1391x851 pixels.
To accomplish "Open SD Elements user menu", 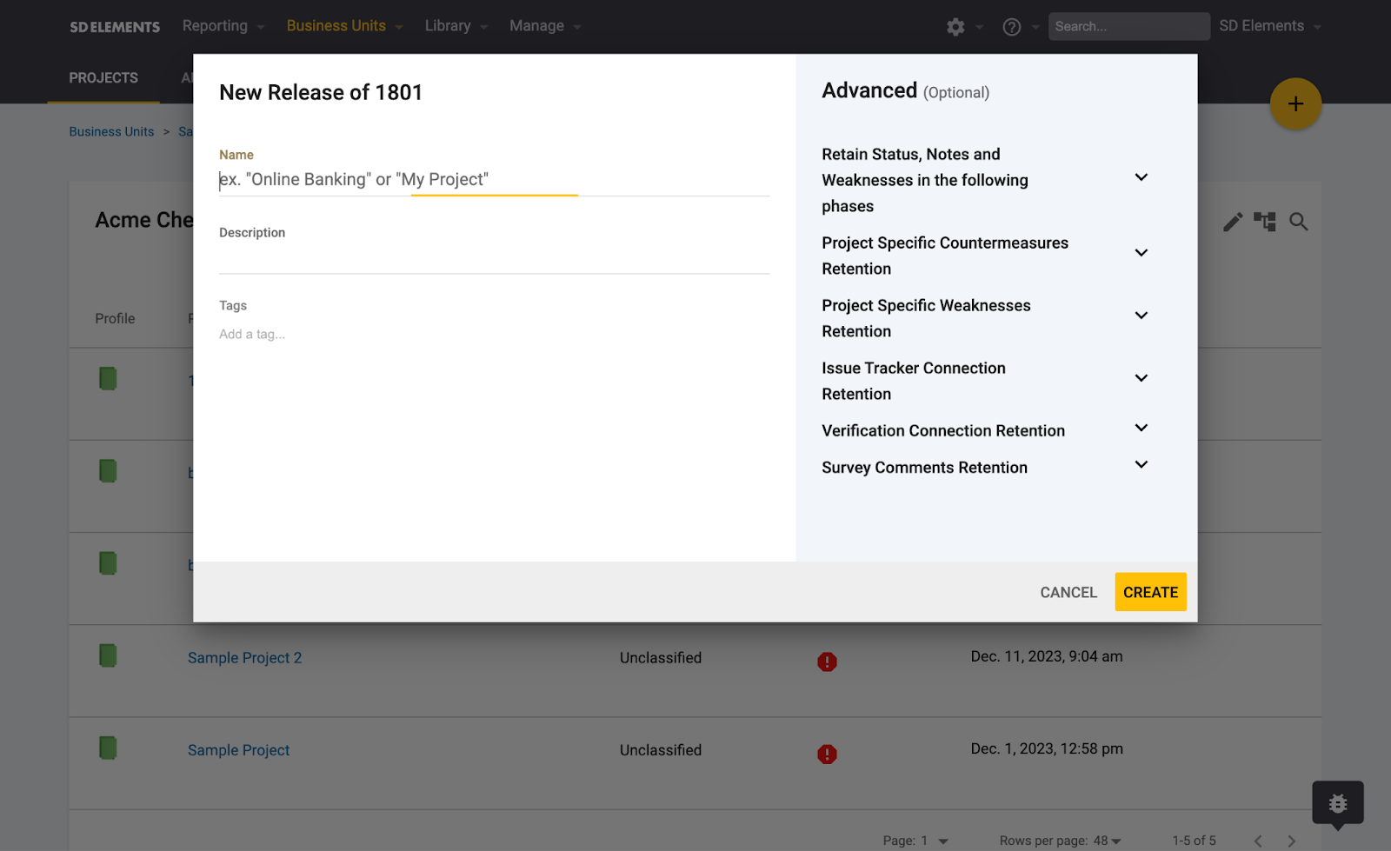I will click(x=1269, y=26).
